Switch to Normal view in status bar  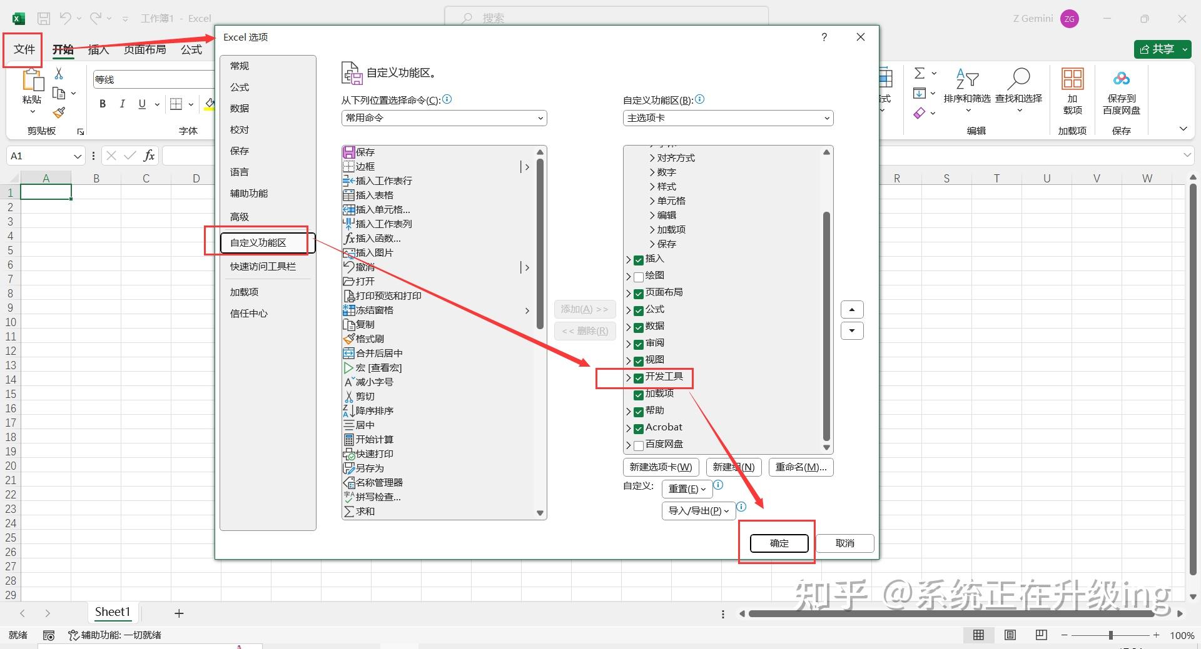point(978,635)
